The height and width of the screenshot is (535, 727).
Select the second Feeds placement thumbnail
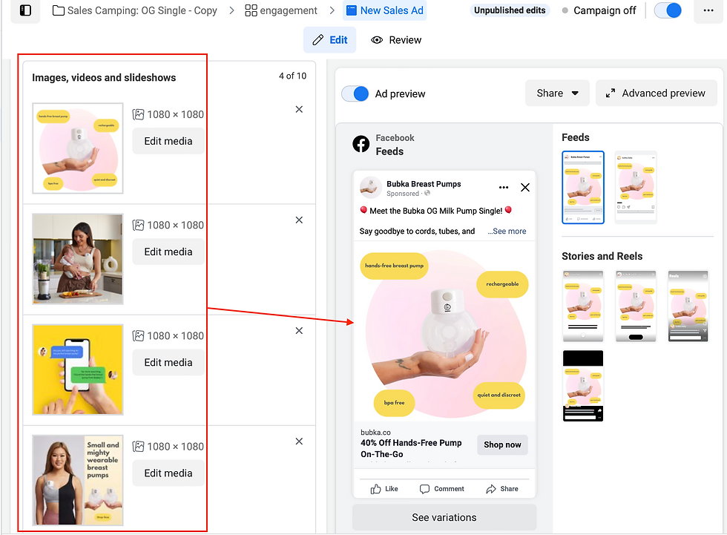pos(636,187)
